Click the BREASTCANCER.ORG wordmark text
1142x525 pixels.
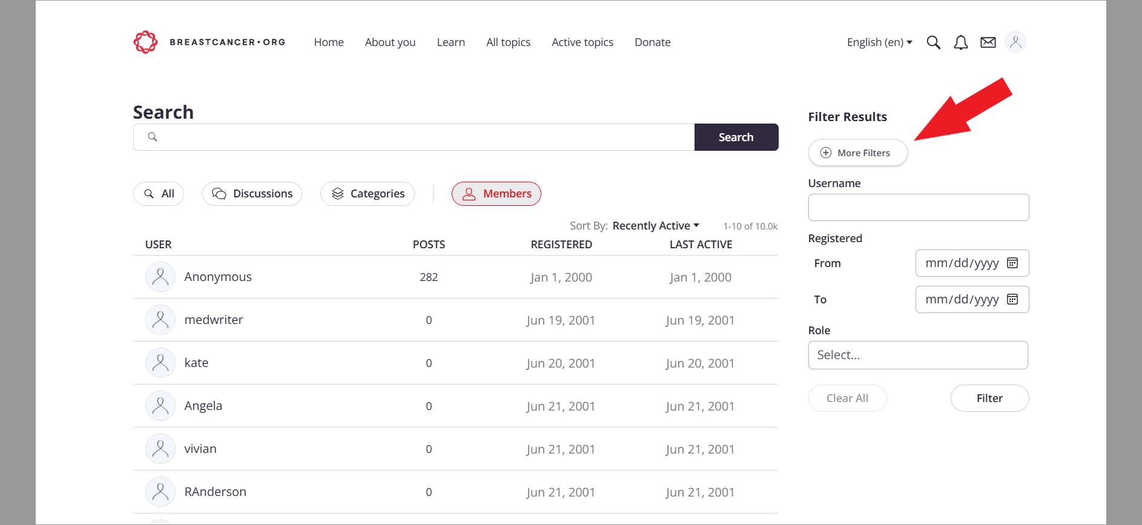point(227,42)
